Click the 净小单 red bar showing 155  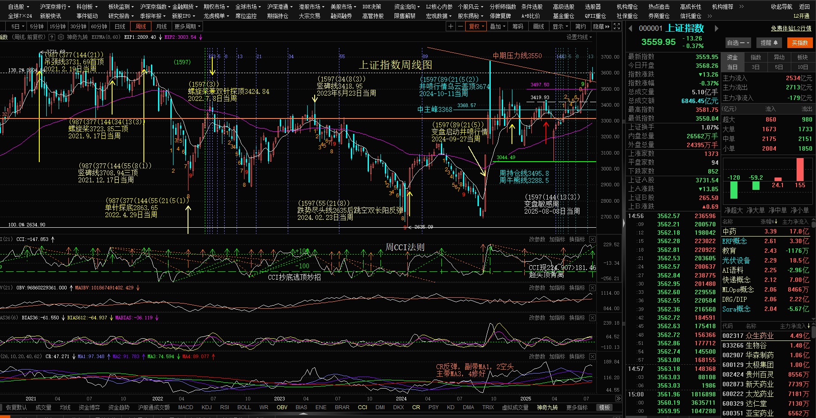tap(800, 170)
